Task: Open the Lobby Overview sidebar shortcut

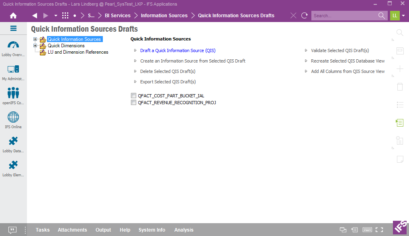Action: (13, 48)
